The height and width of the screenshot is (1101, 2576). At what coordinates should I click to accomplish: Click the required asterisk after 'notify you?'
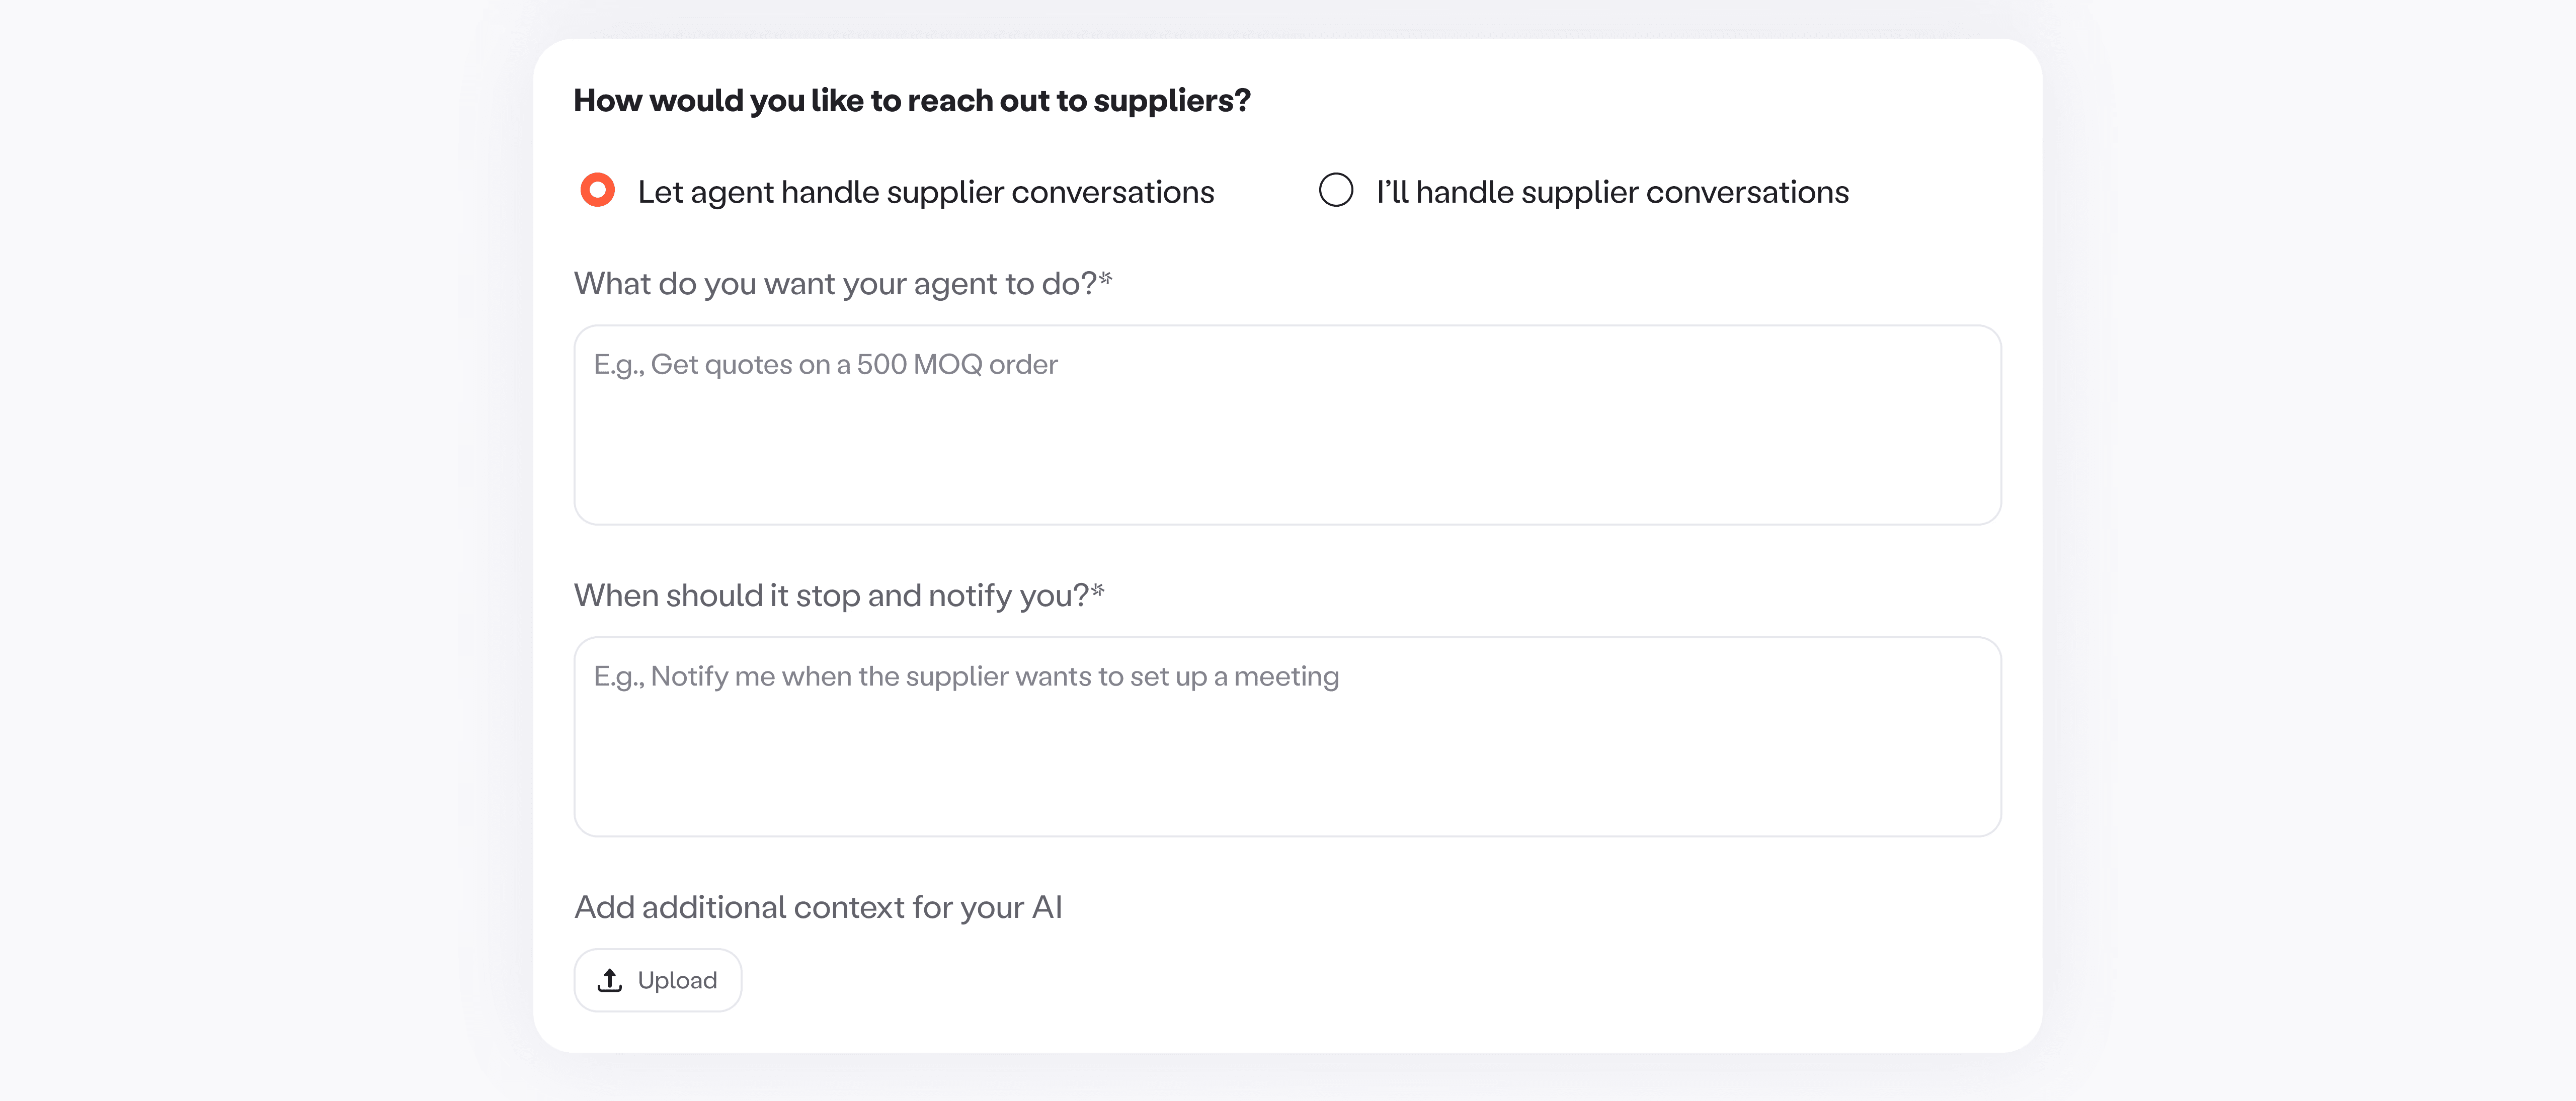point(1098,590)
